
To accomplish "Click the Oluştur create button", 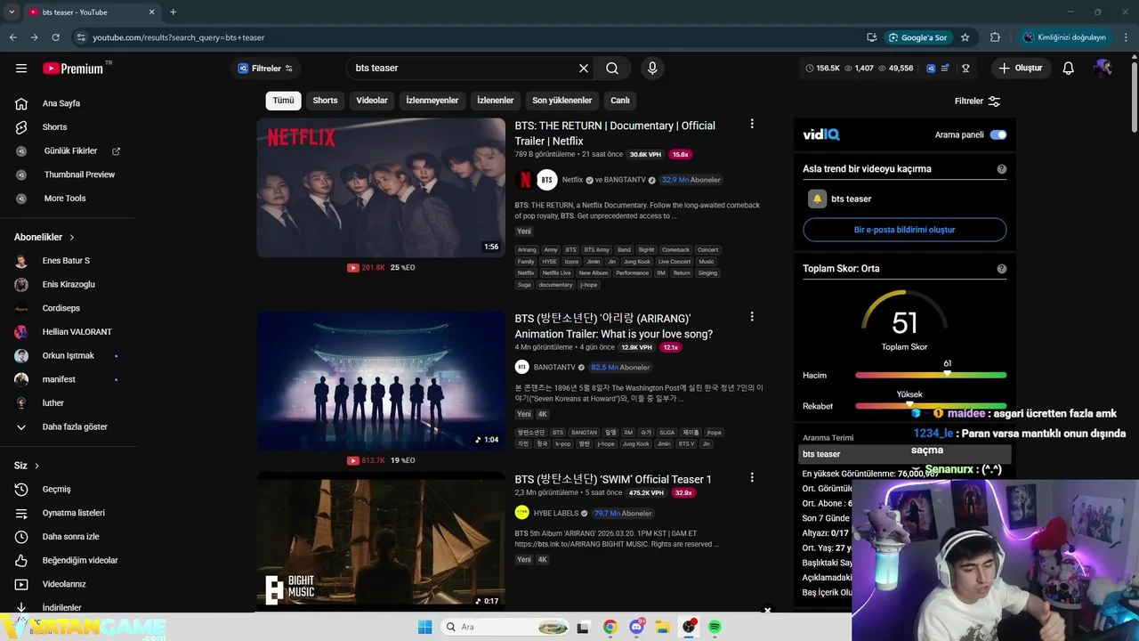I will [x=1021, y=68].
